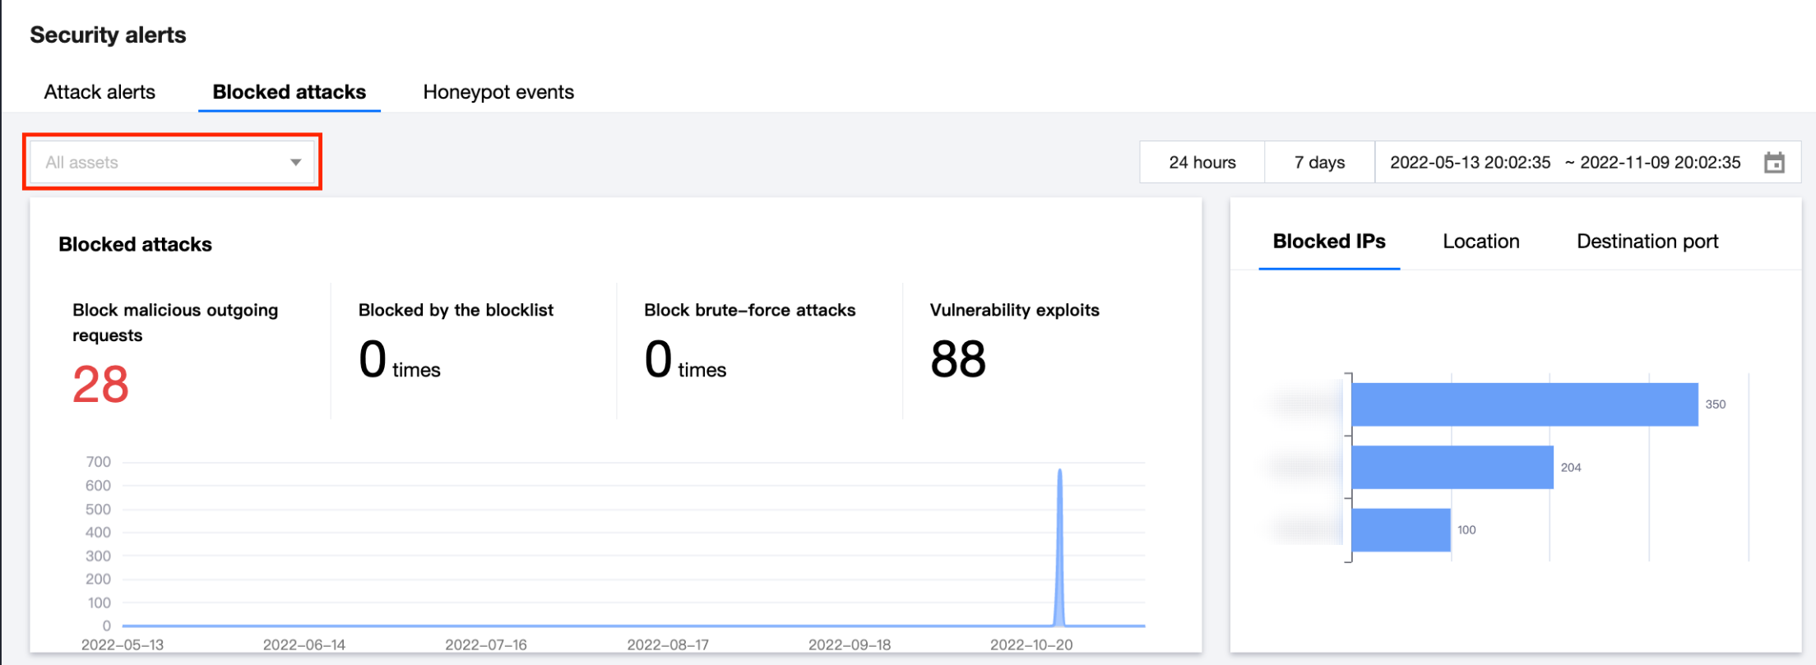Select the Blocked attacks tab
The image size is (1816, 665).
pos(290,92)
